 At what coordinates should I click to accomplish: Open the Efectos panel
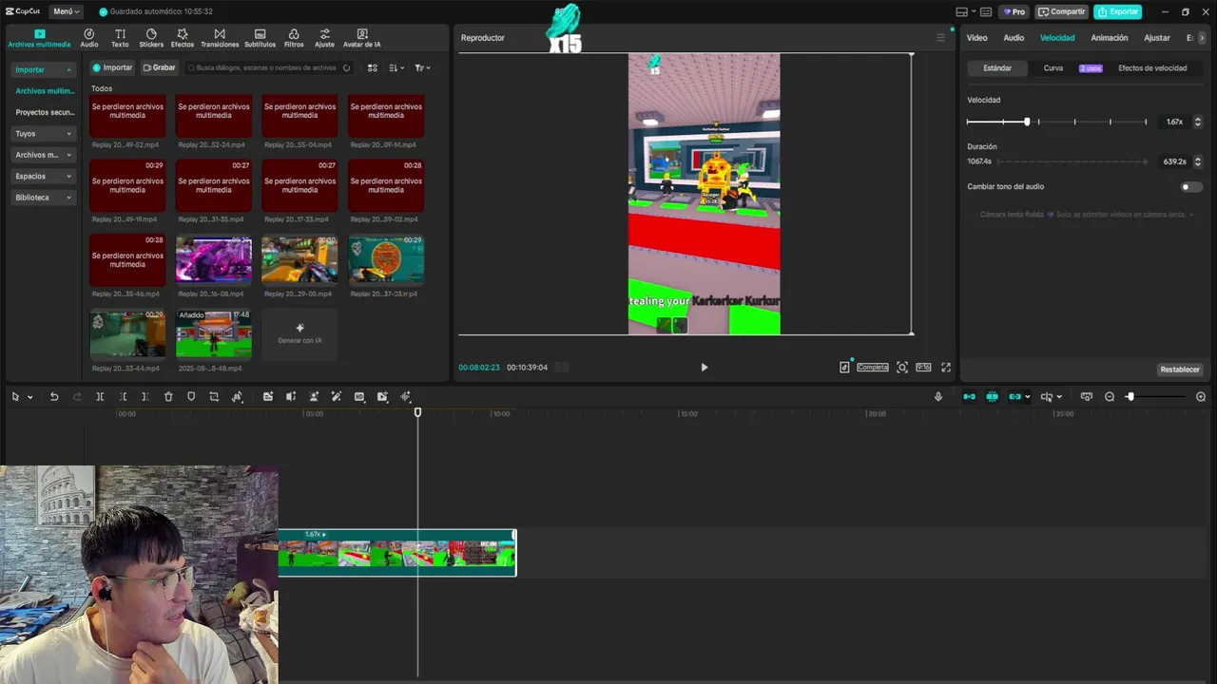183,38
